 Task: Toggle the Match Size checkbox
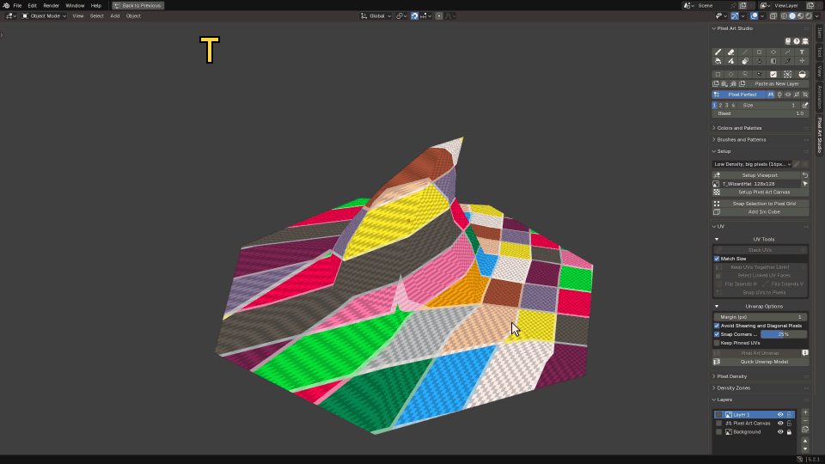pos(717,259)
